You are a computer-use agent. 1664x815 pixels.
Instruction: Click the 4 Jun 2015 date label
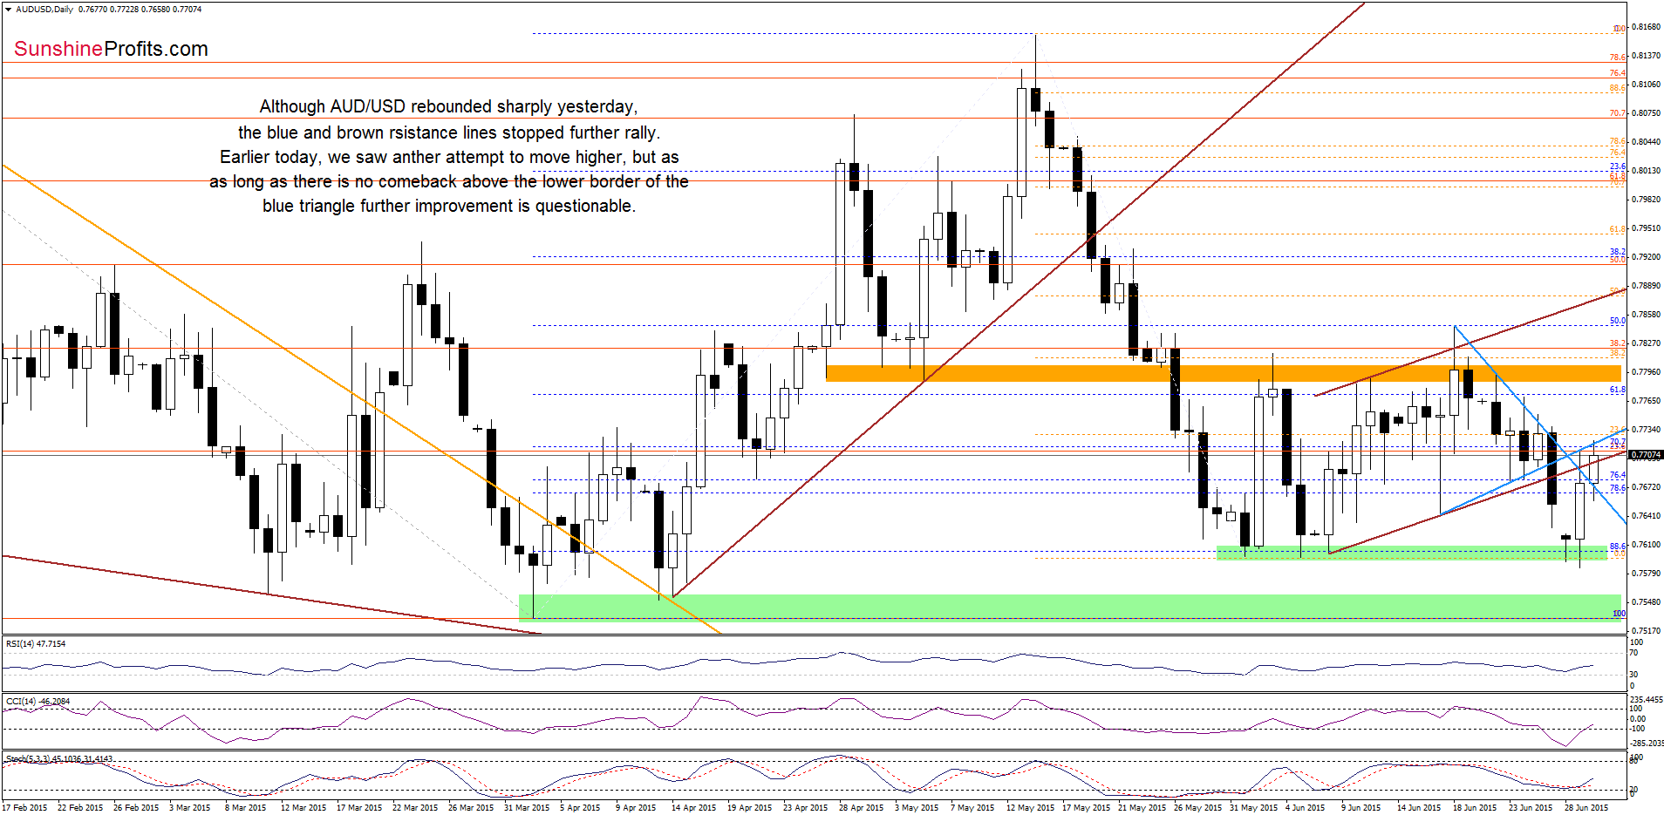[1305, 807]
